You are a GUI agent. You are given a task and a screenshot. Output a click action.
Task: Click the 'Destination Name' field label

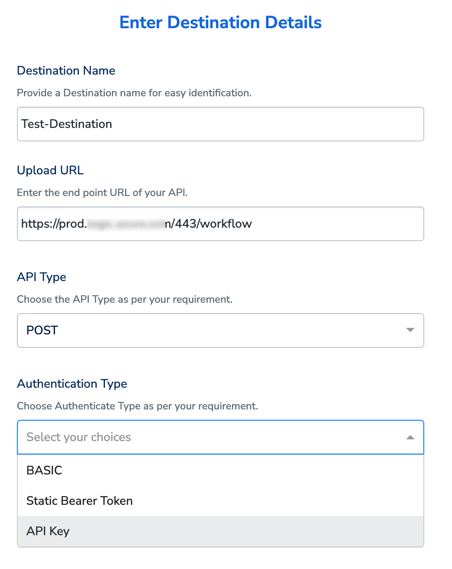[x=66, y=71]
